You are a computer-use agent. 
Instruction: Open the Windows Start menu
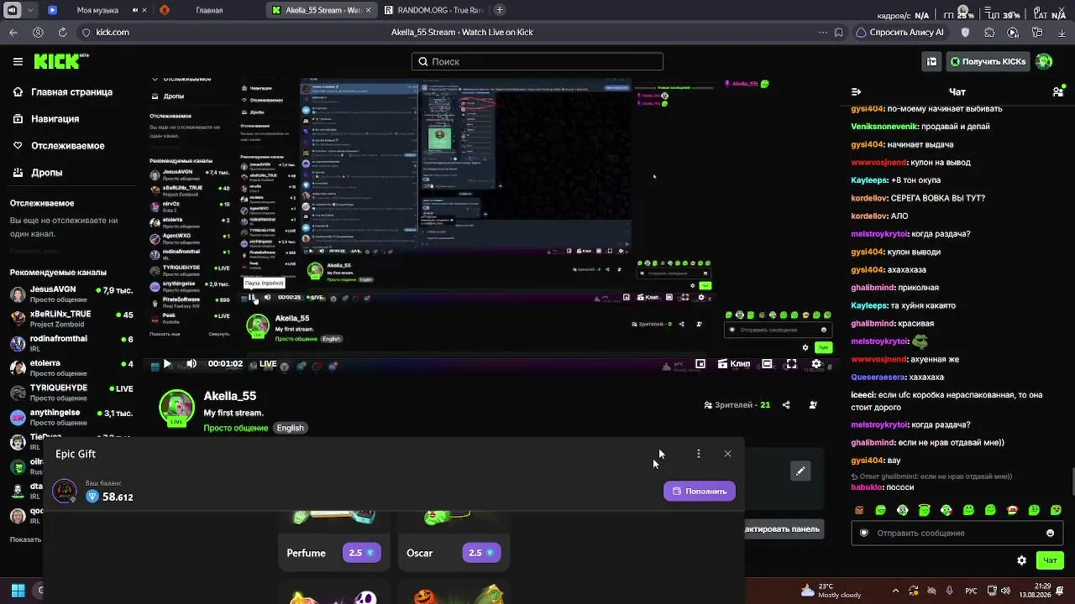pos(18,591)
